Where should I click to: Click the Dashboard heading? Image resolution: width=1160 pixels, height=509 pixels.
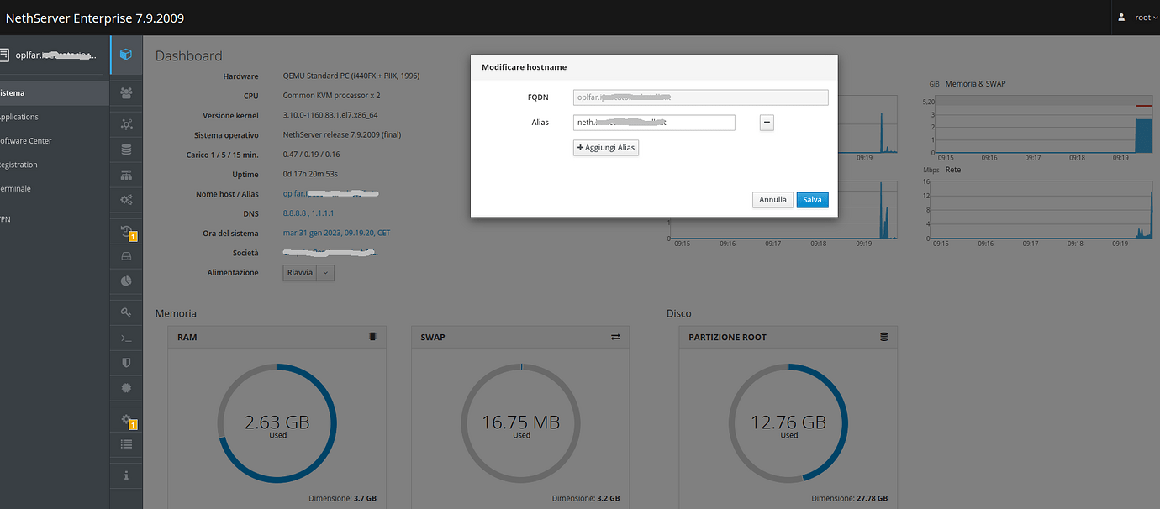pyautogui.click(x=189, y=55)
